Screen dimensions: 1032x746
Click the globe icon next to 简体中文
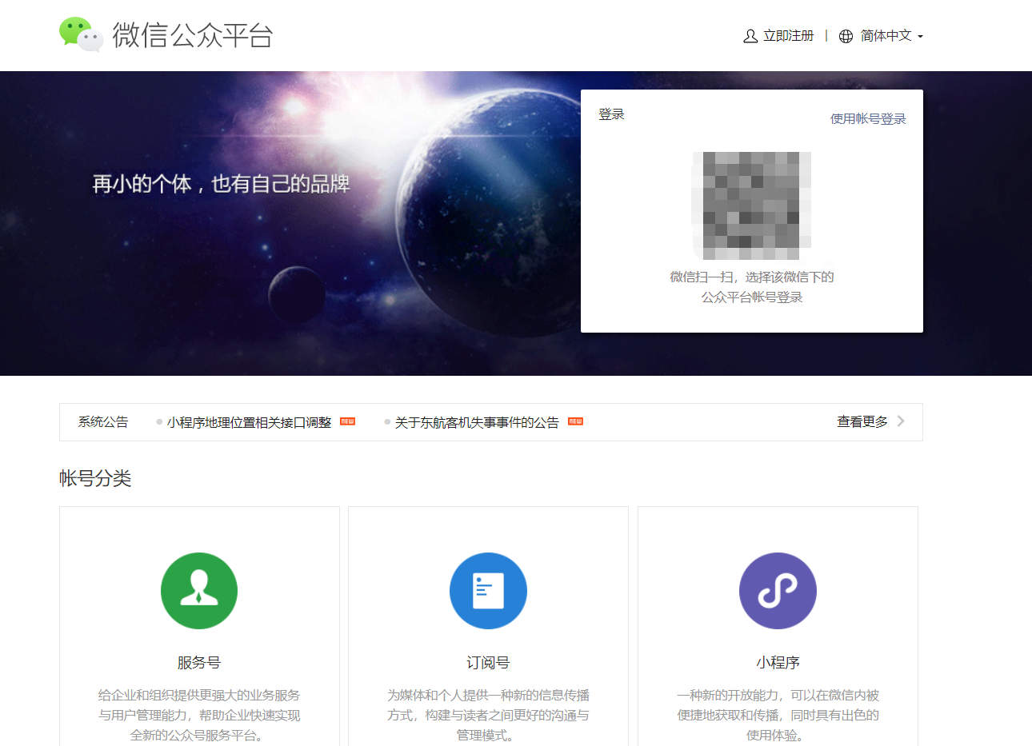click(x=846, y=36)
